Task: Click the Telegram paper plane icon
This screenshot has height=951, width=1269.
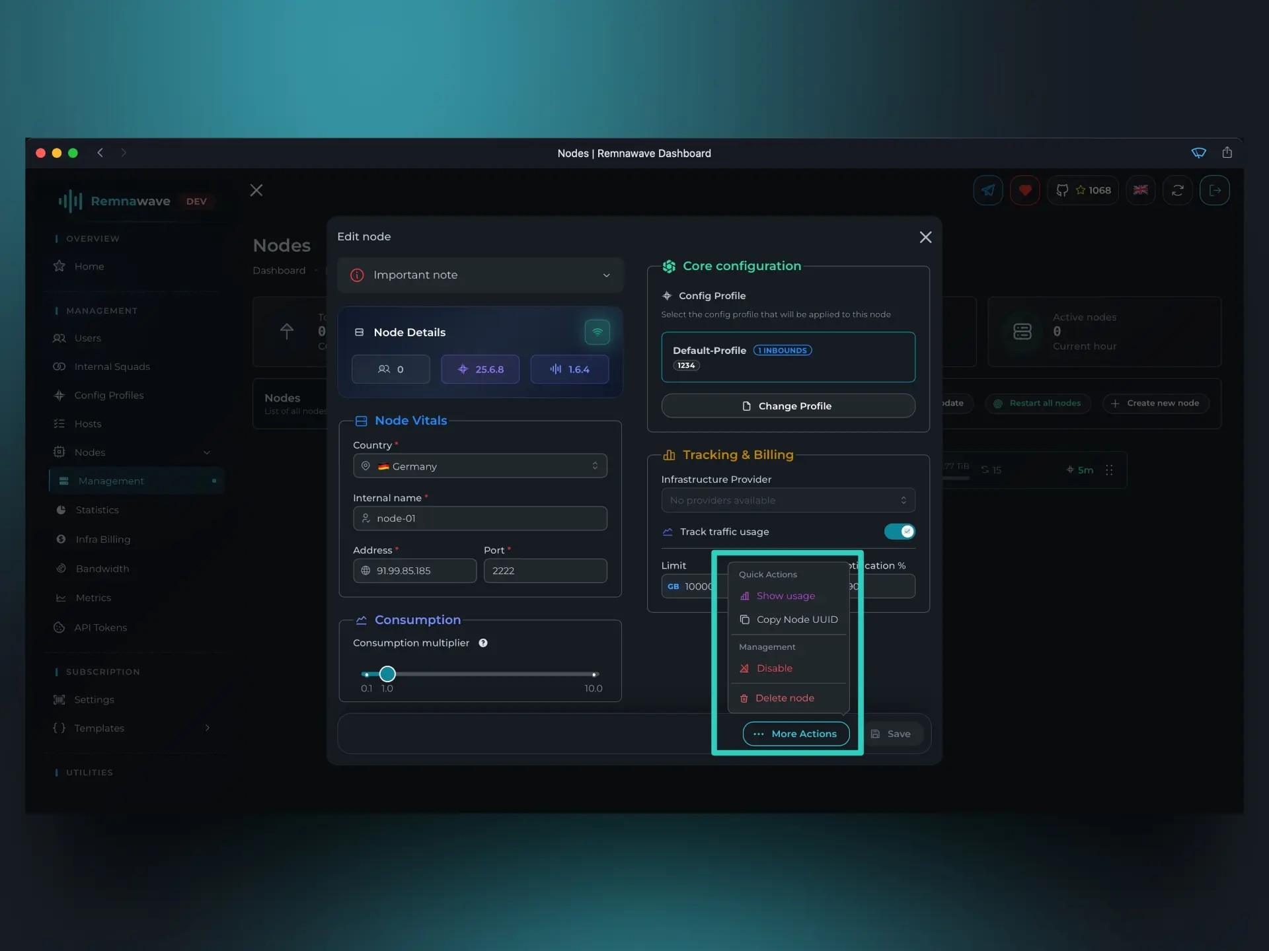Action: pos(987,190)
